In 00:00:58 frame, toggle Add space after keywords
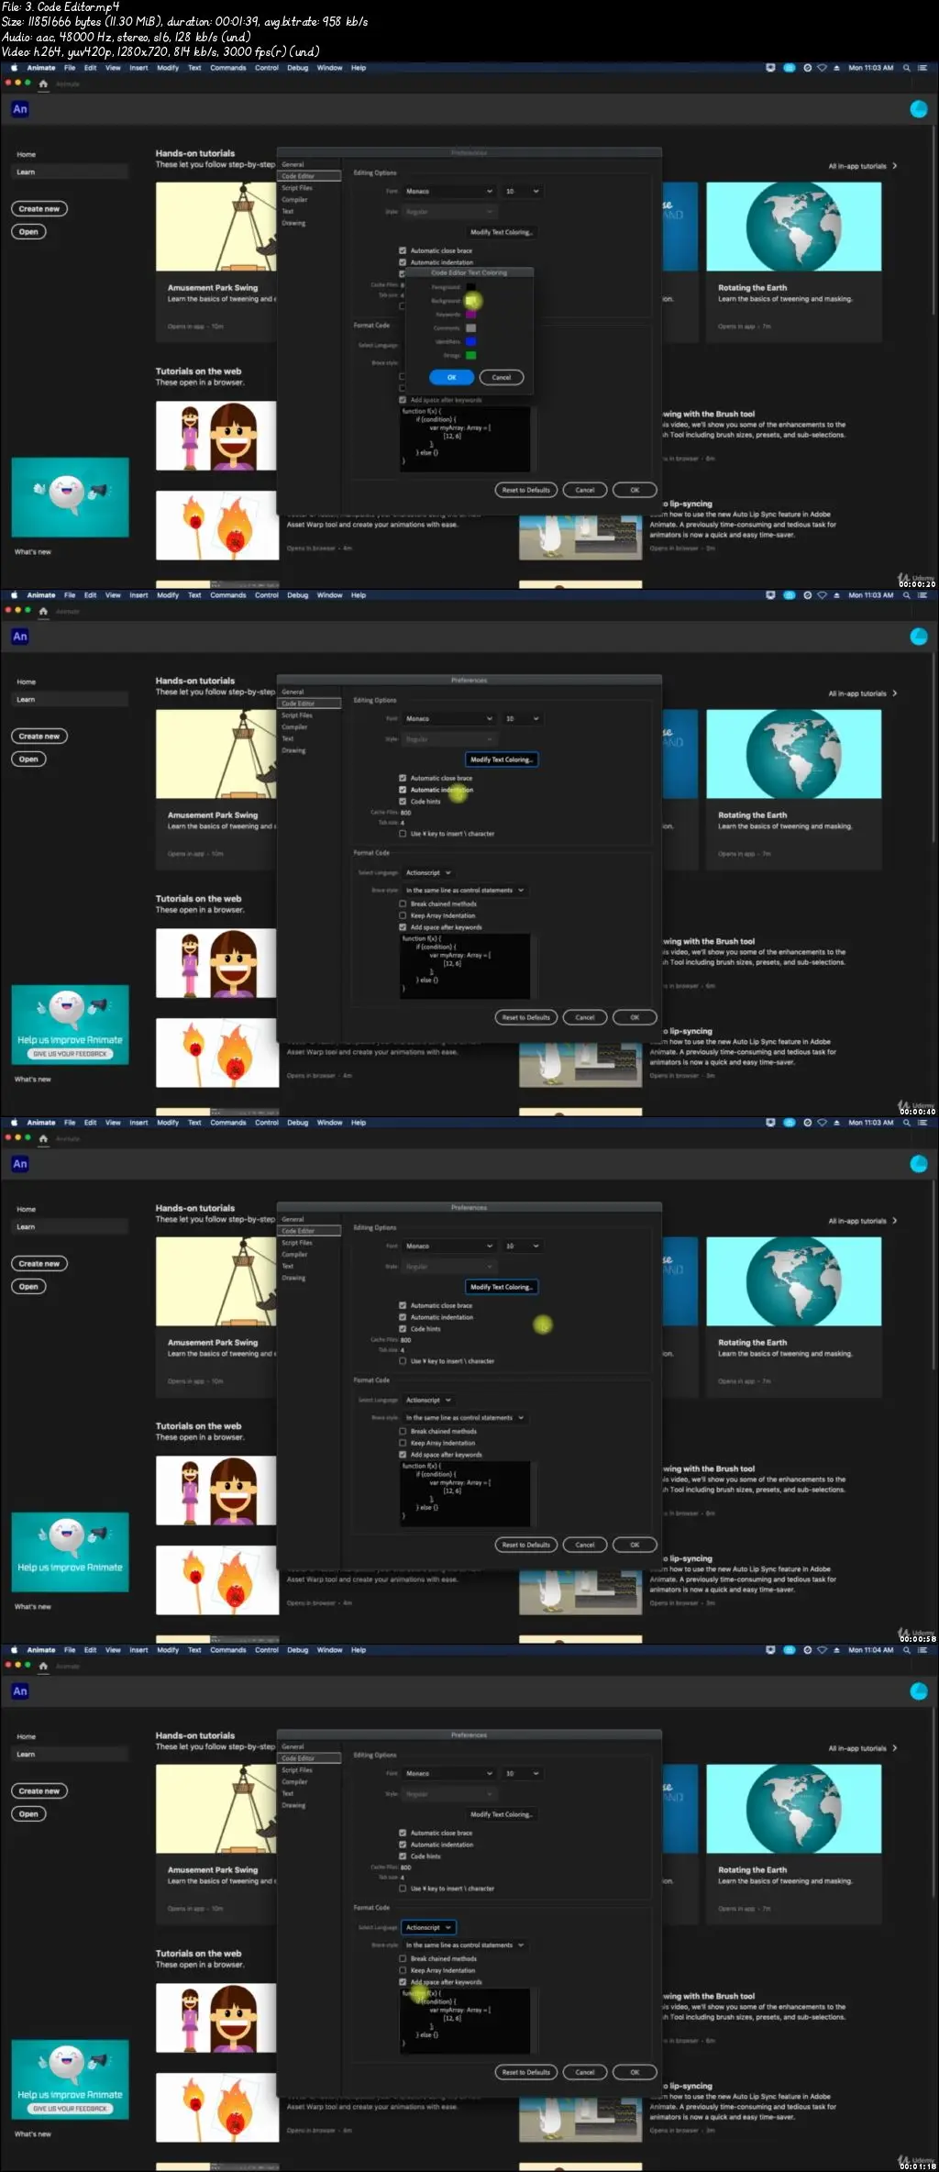This screenshot has height=2172, width=939. pos(403,1455)
